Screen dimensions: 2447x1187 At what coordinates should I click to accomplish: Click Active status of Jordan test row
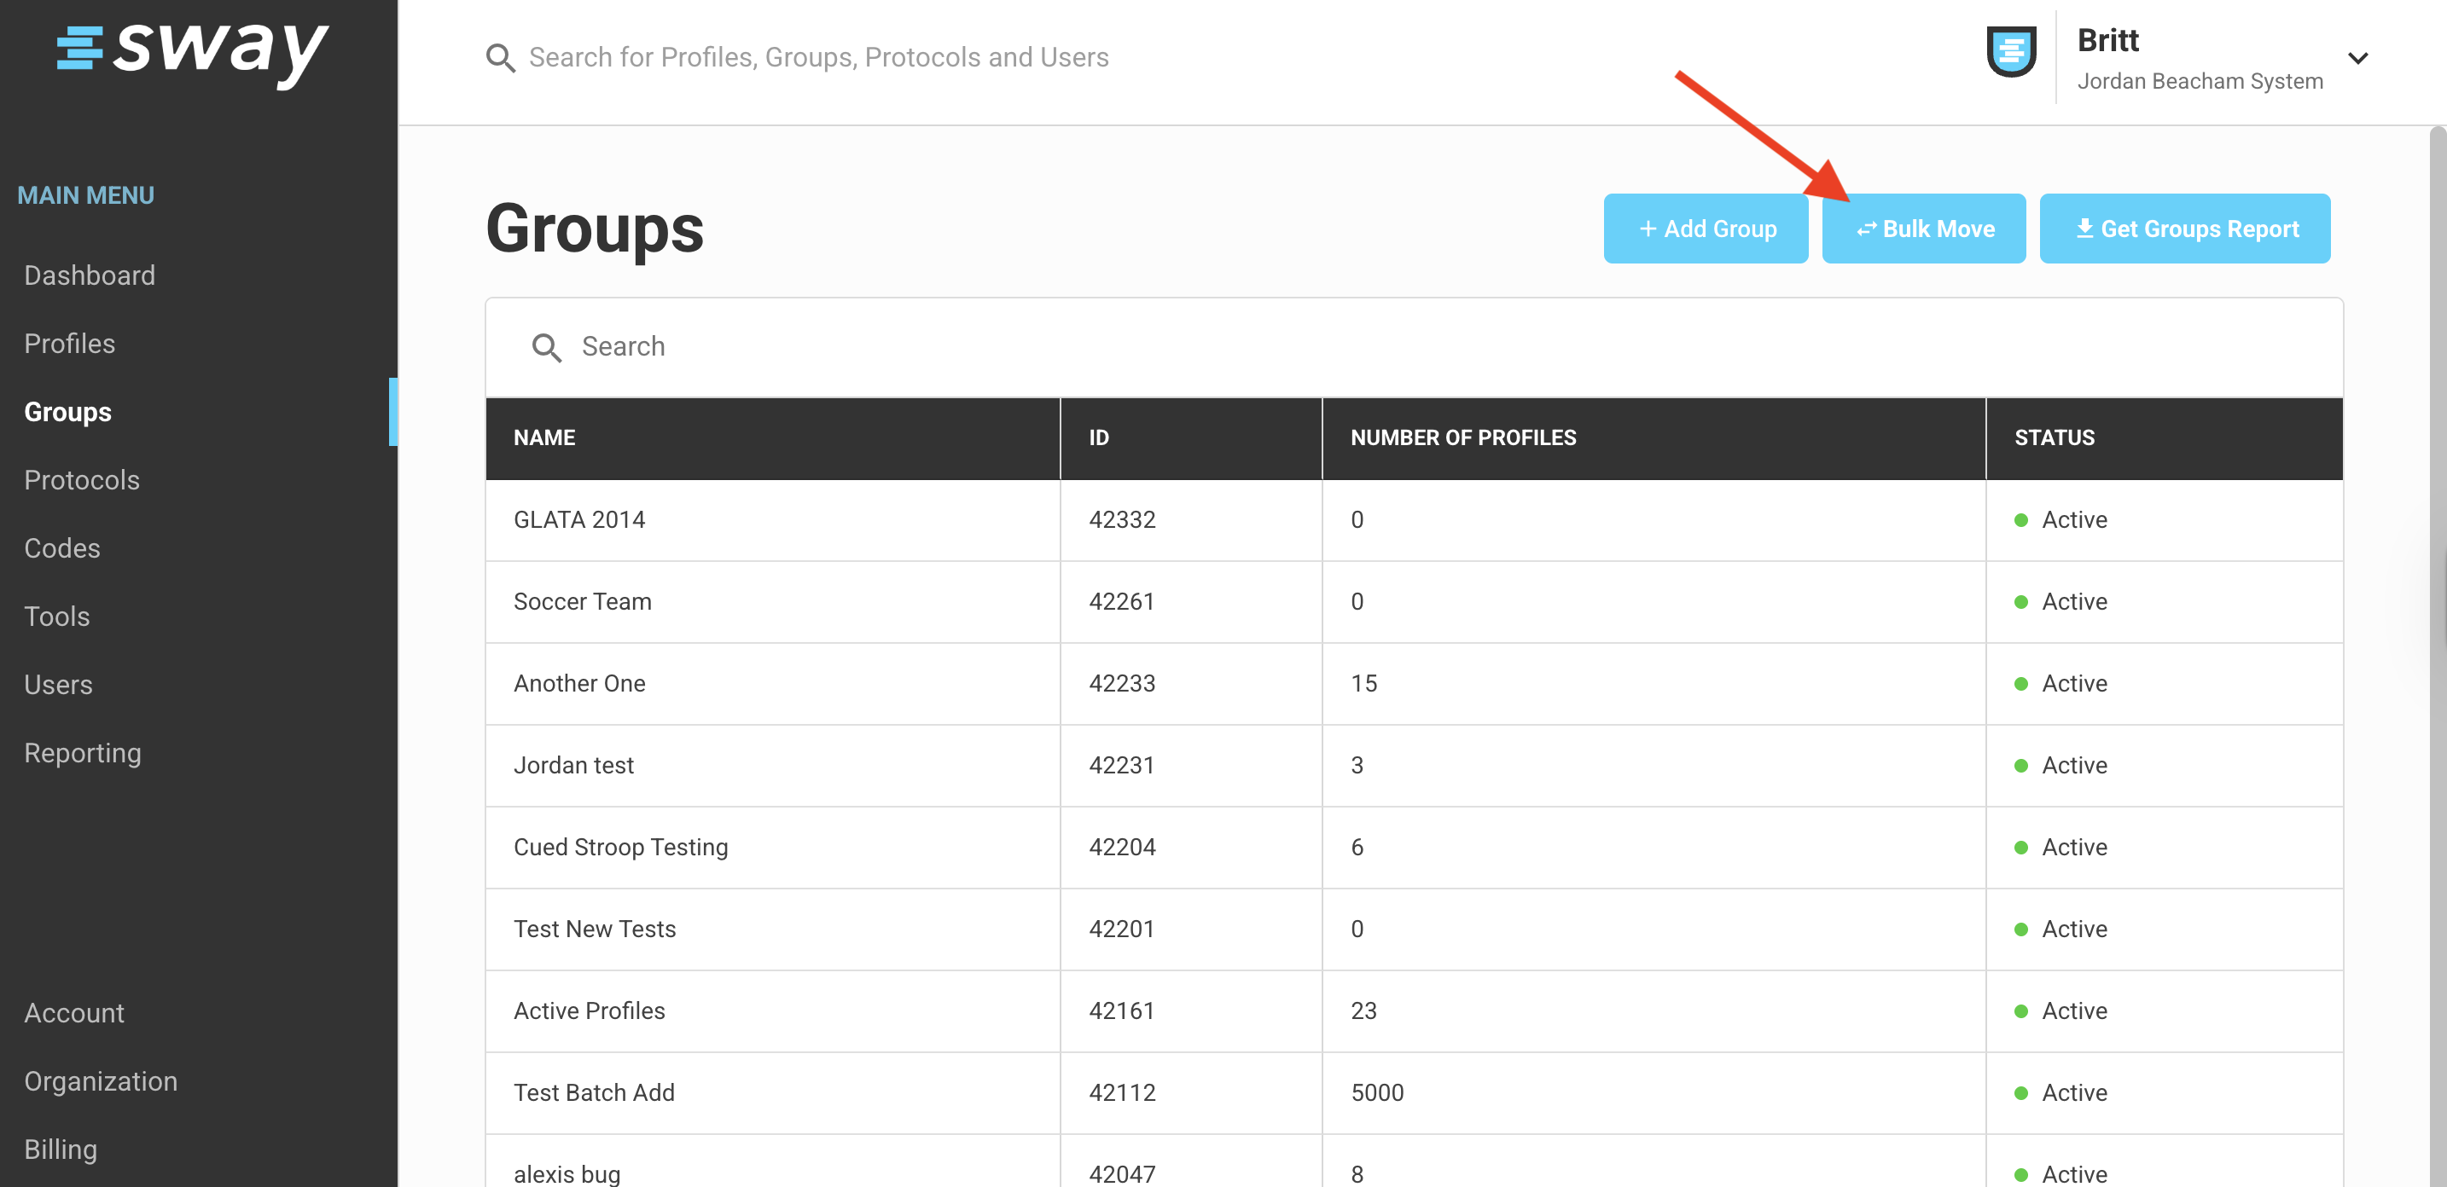(x=2060, y=766)
